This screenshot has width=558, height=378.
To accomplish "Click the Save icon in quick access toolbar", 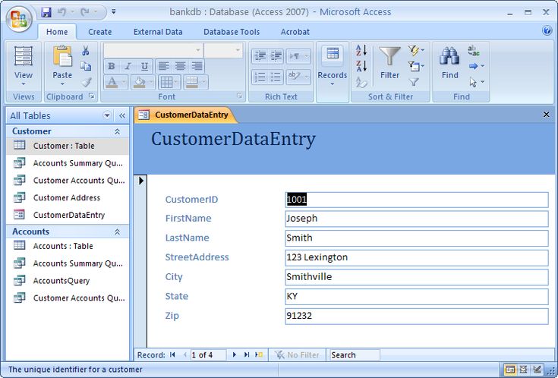I will (x=46, y=12).
